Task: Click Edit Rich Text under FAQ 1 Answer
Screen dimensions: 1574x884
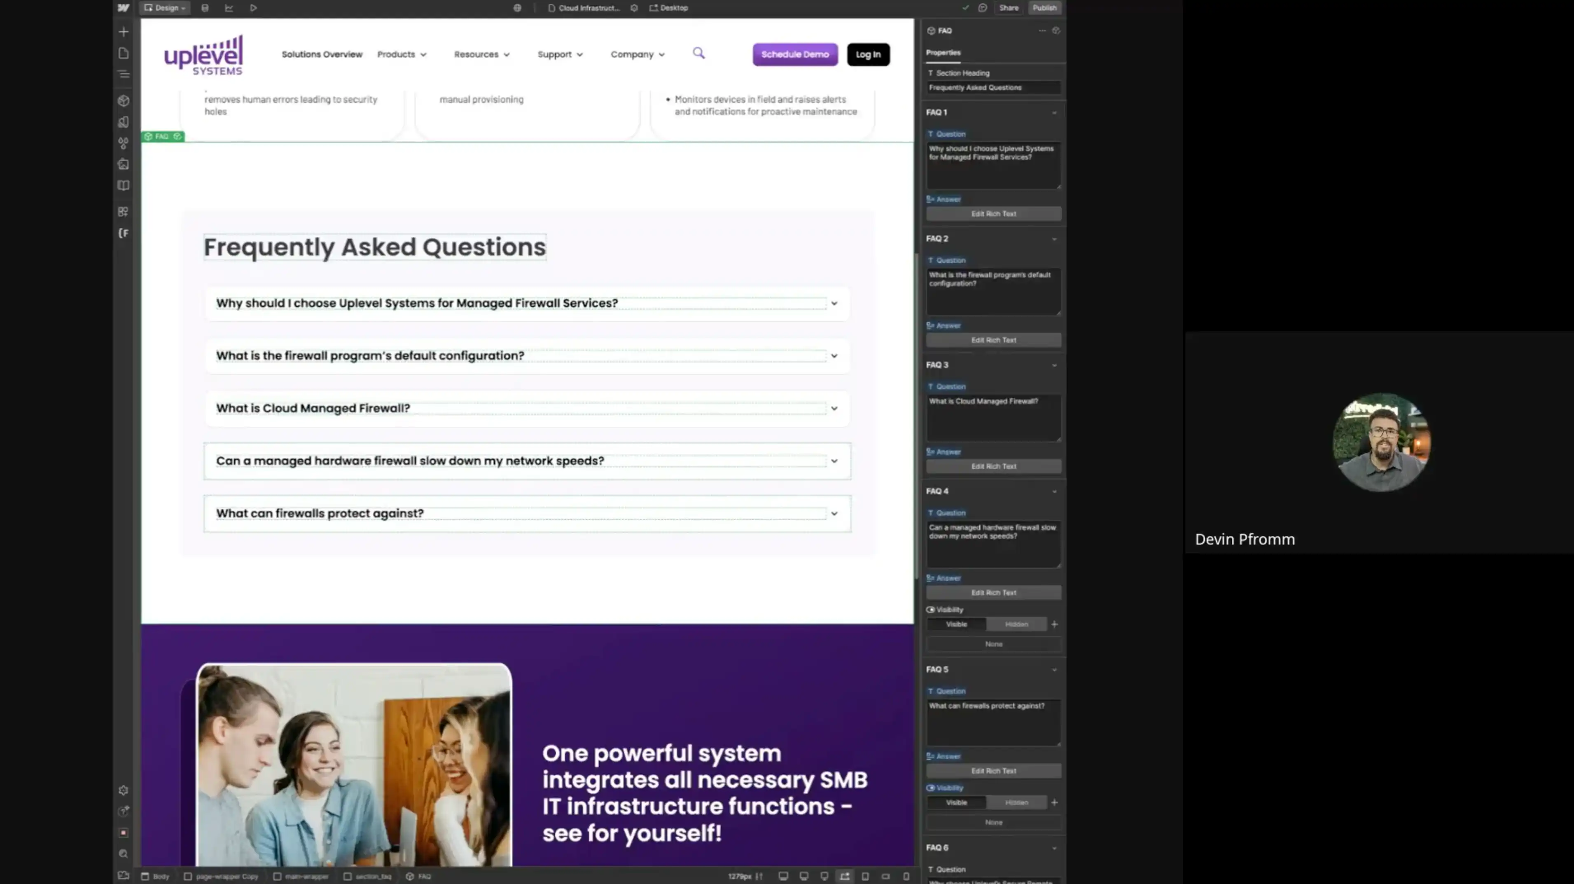Action: 993,213
